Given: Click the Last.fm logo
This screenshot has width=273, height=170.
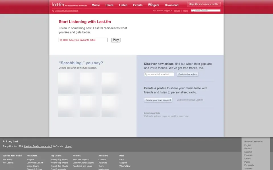Looking at the screenshot, I should tap(58, 5).
